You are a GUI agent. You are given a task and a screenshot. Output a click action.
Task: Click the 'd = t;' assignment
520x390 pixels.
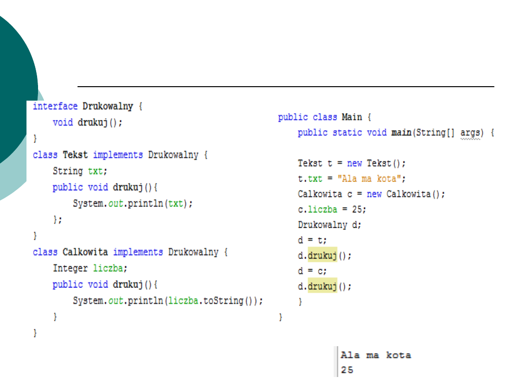tap(312, 240)
